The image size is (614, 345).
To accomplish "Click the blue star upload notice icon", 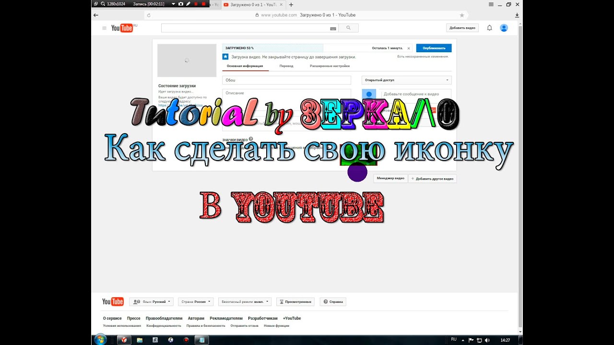I will click(x=225, y=57).
